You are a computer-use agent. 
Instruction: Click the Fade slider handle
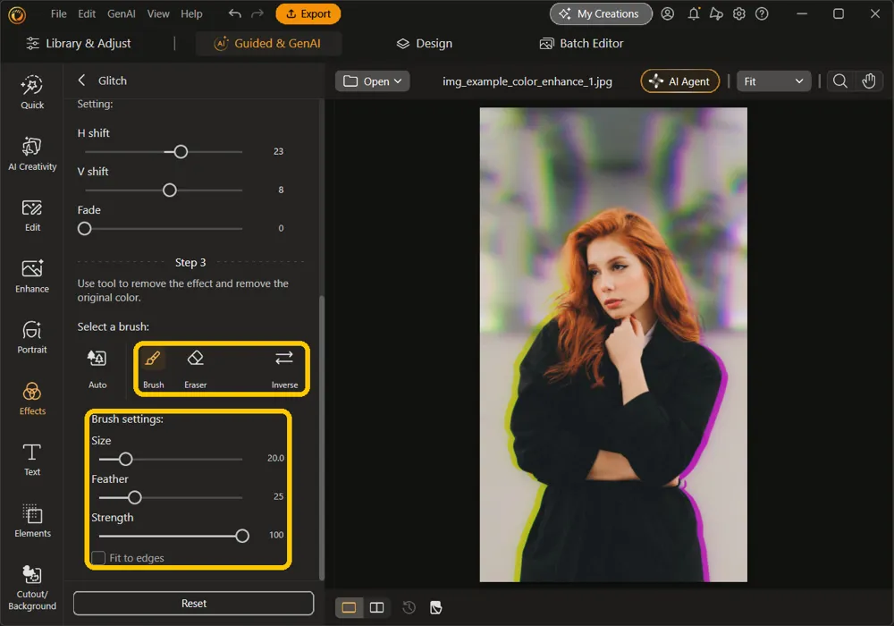tap(84, 229)
